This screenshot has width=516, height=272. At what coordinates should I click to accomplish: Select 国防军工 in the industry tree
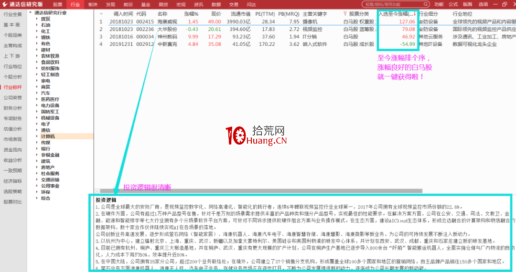point(50,112)
